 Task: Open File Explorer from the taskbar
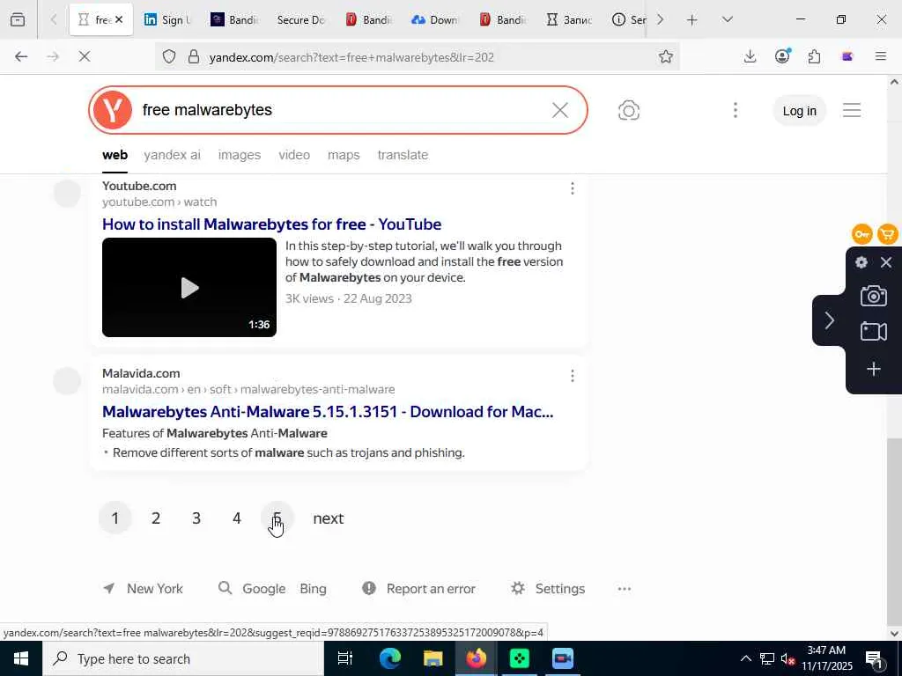click(x=433, y=658)
